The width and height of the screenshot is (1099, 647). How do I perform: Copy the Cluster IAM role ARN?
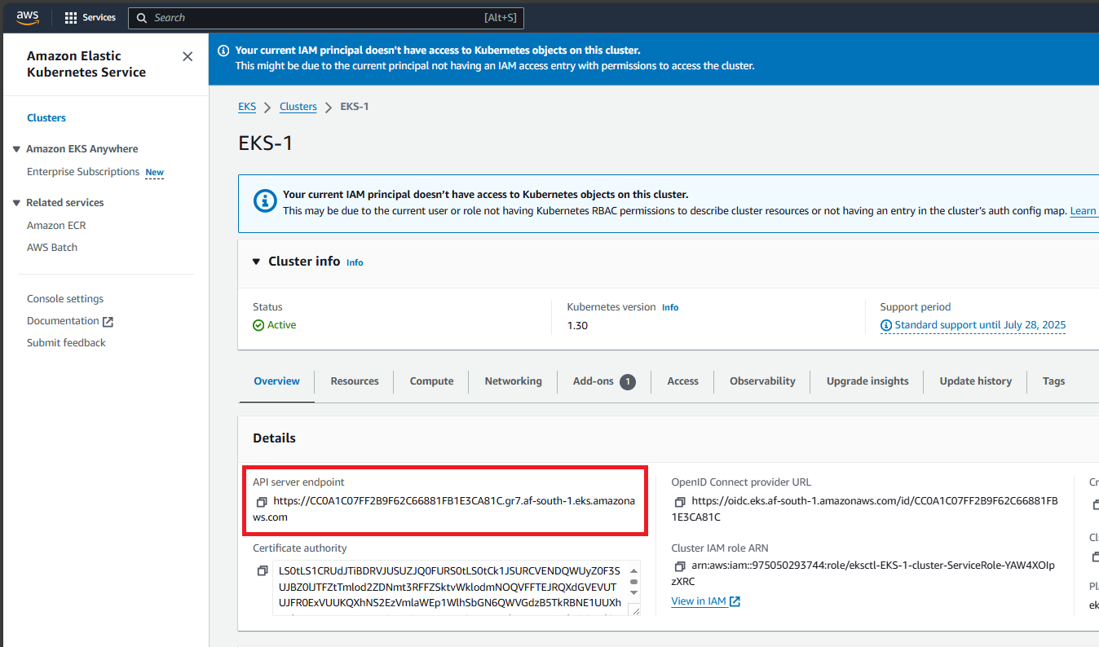pyautogui.click(x=680, y=566)
